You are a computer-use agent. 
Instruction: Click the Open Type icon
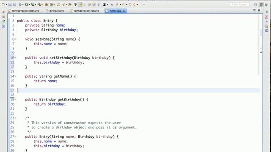(x=58, y=5)
